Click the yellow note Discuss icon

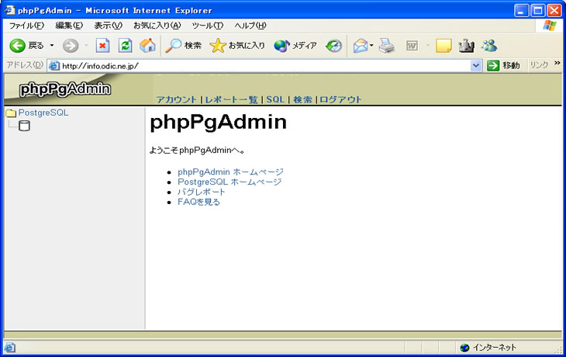point(443,46)
